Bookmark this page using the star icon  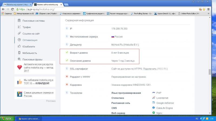pyautogui.click(x=204, y=9)
